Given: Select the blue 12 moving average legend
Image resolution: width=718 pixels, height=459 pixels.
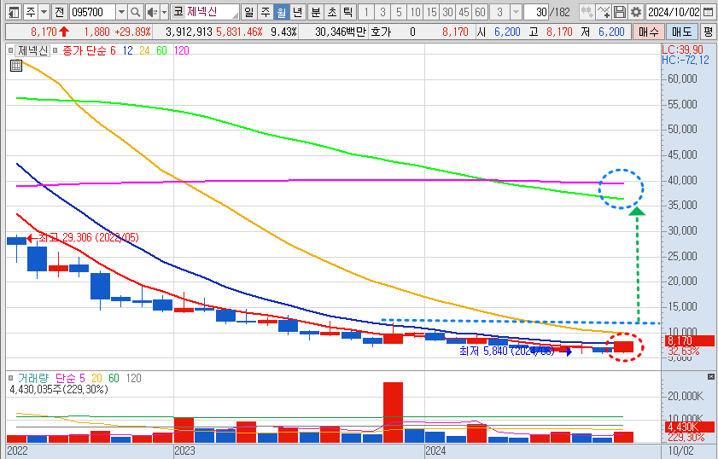Looking at the screenshot, I should tap(128, 50).
